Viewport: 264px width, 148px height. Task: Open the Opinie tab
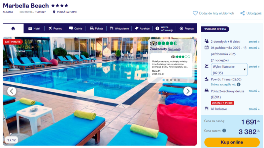76,29
